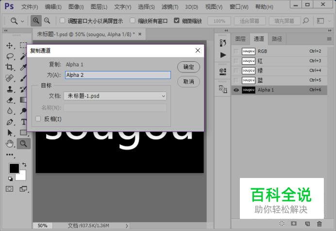Check the Invert option in dialog

(x=38, y=119)
